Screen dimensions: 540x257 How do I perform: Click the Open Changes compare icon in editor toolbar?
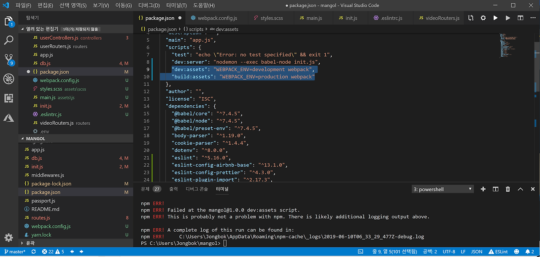pyautogui.click(x=471, y=18)
